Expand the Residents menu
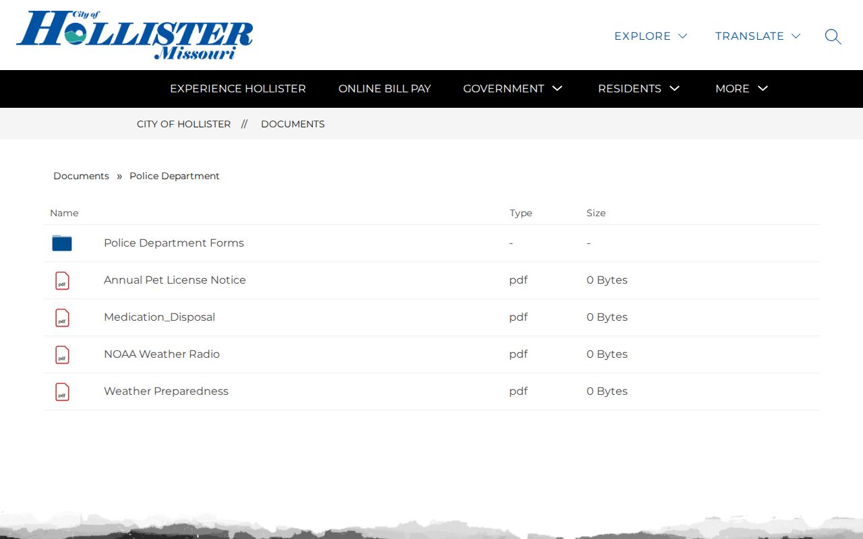 [x=638, y=89]
